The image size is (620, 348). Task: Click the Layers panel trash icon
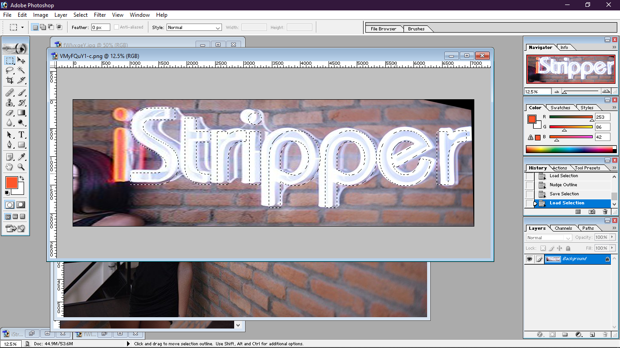point(605,335)
